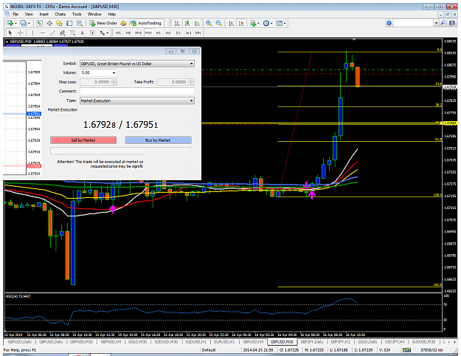461x356 pixels.
Task: Click the connection status bars icon
Action: click(x=406, y=350)
